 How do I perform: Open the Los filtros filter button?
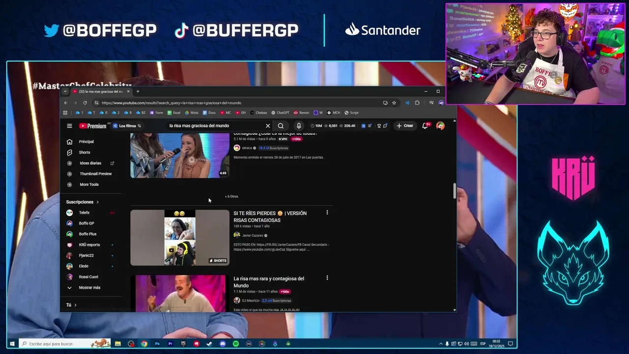coord(127,126)
